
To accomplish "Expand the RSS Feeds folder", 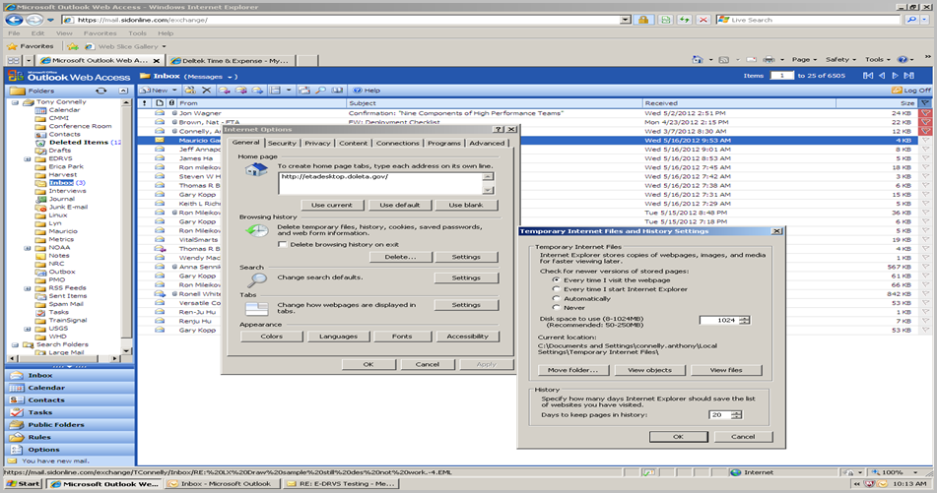I will point(27,288).
